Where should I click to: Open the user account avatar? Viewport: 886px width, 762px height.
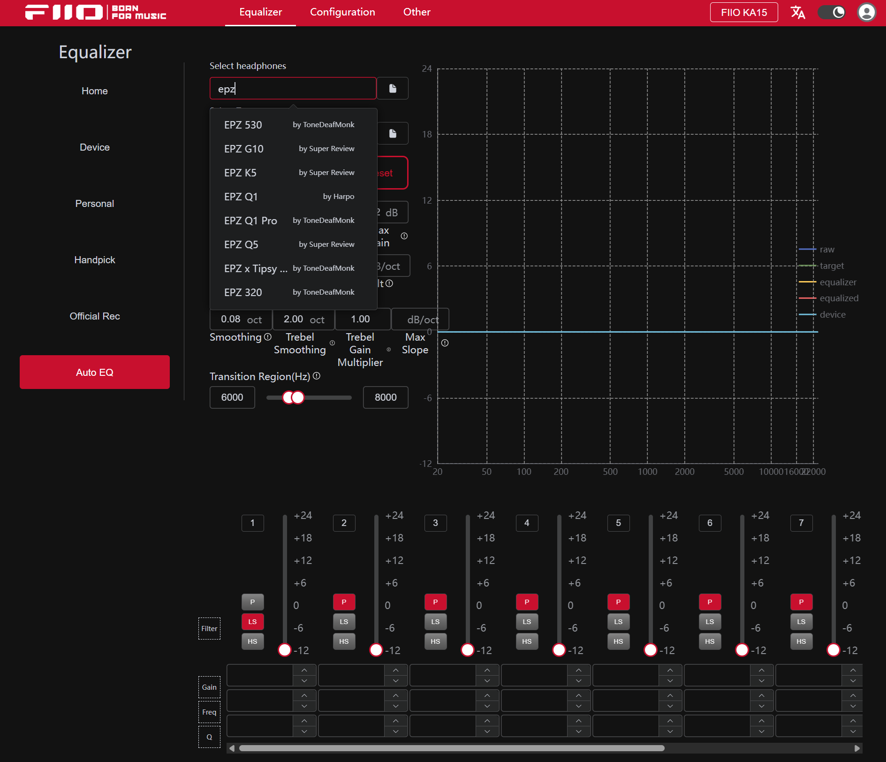coord(867,12)
